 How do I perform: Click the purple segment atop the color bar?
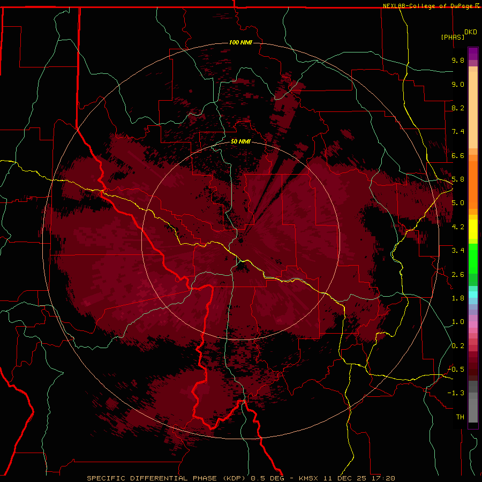(473, 54)
